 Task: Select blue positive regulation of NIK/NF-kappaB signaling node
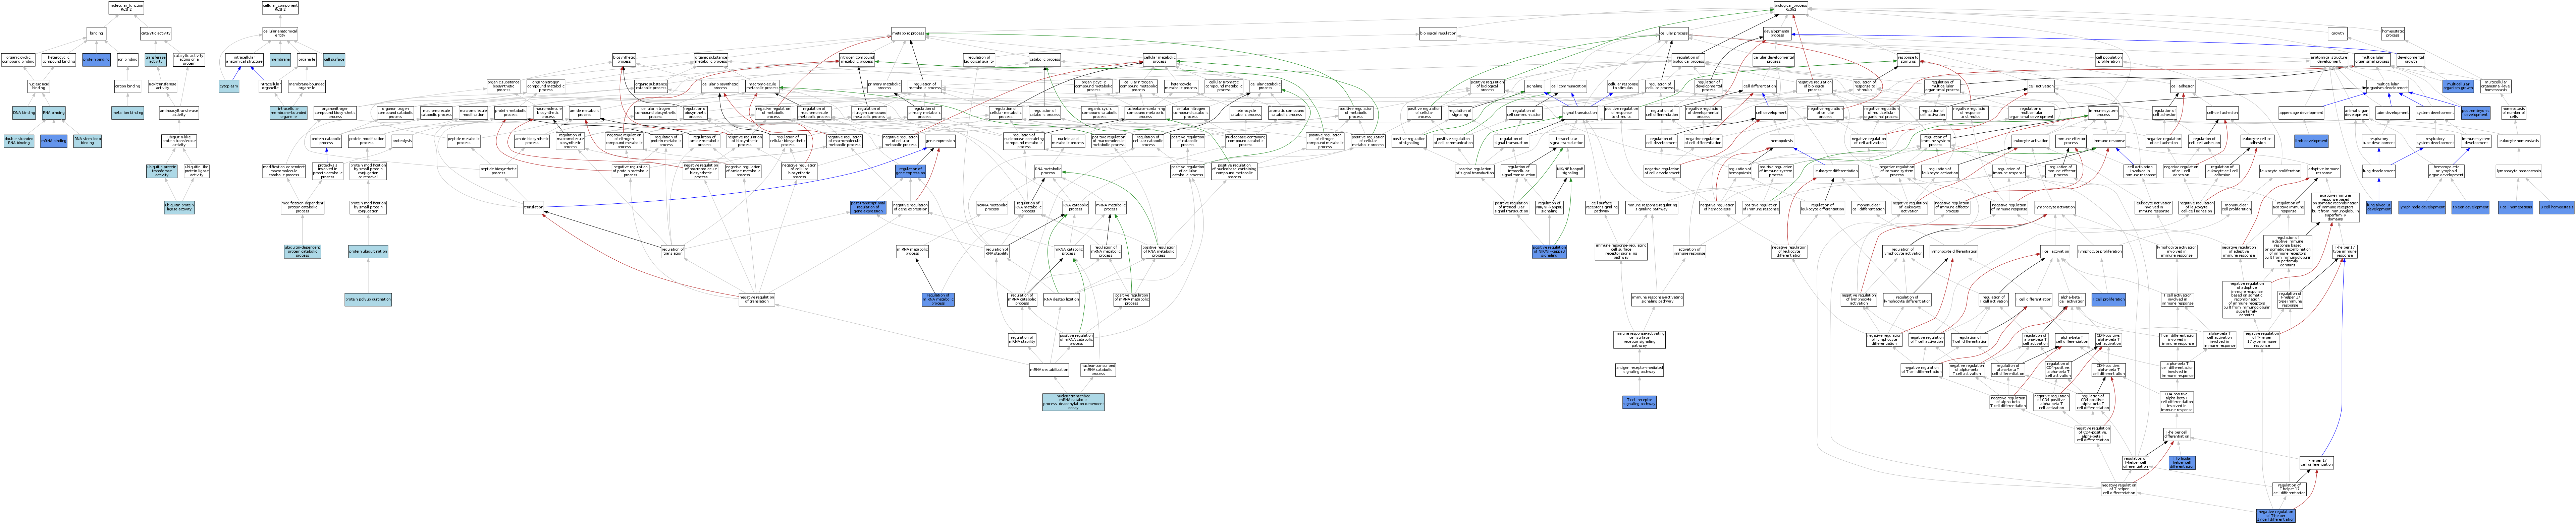pos(1549,252)
